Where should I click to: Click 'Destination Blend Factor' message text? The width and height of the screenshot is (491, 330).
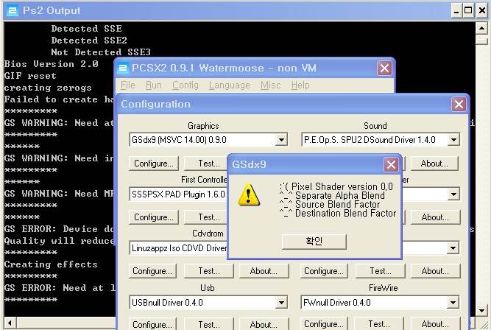tap(346, 214)
